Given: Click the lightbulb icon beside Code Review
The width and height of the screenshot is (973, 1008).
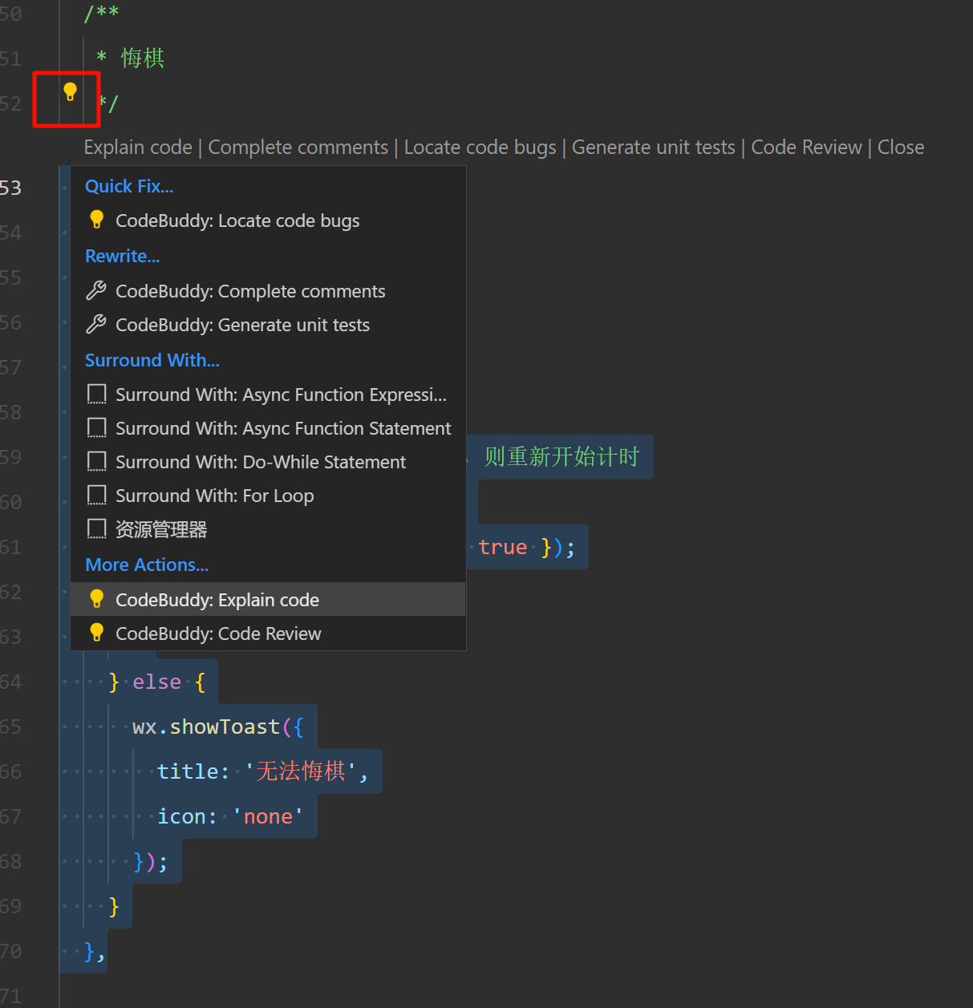Looking at the screenshot, I should point(96,633).
